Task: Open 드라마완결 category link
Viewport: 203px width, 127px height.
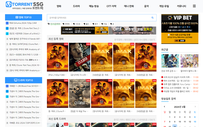Action: coord(142,120)
